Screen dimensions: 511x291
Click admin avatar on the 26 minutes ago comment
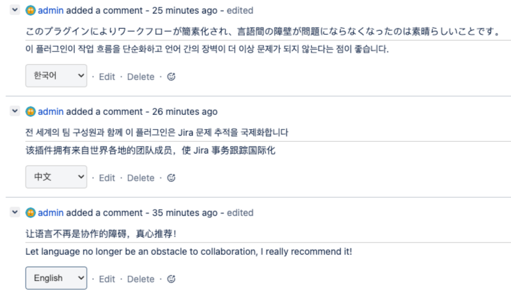click(x=30, y=112)
